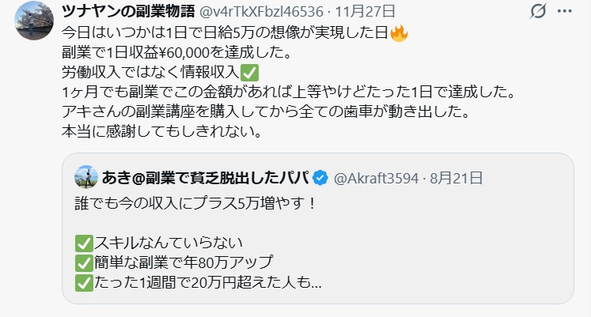This screenshot has height=317, width=591.
Task: Click the line アキさんの副業講座を購入してから
Action: tap(266, 111)
